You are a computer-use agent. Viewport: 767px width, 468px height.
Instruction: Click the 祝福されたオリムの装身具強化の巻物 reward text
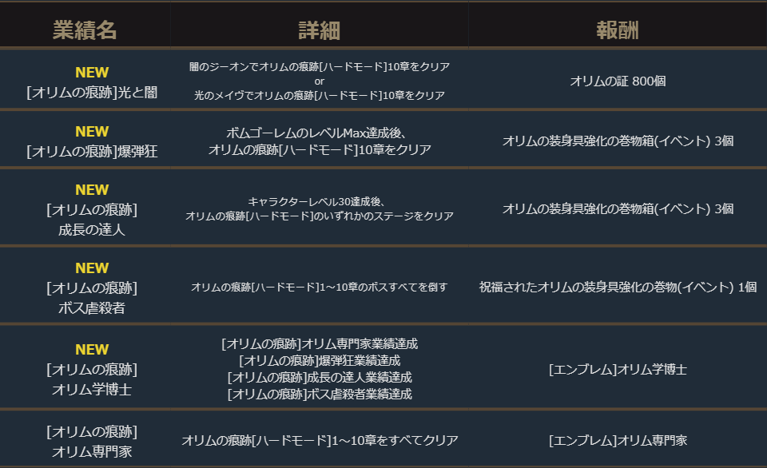click(618, 287)
